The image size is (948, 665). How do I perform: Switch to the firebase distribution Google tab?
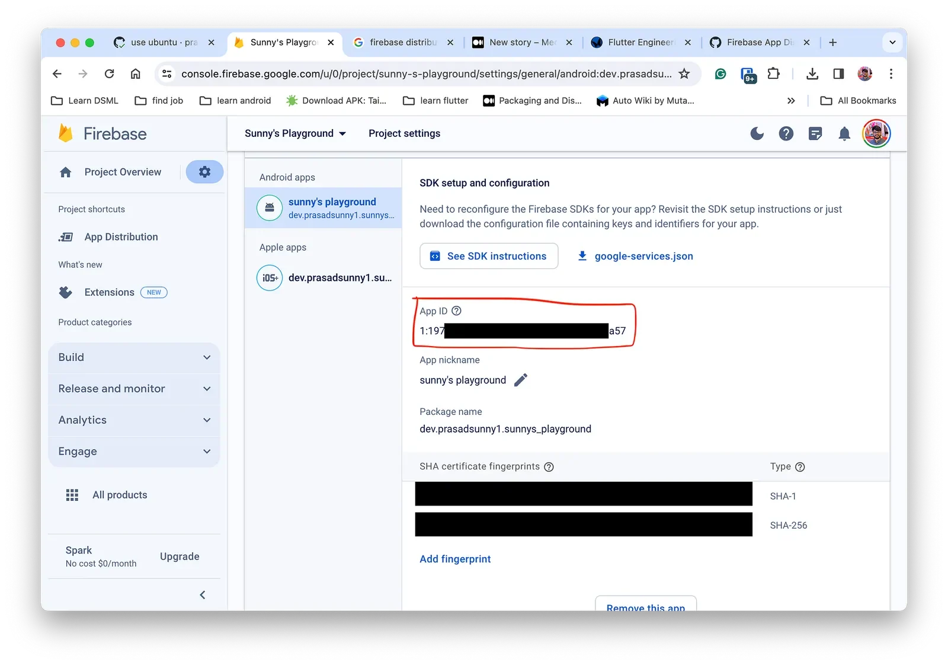(x=403, y=42)
